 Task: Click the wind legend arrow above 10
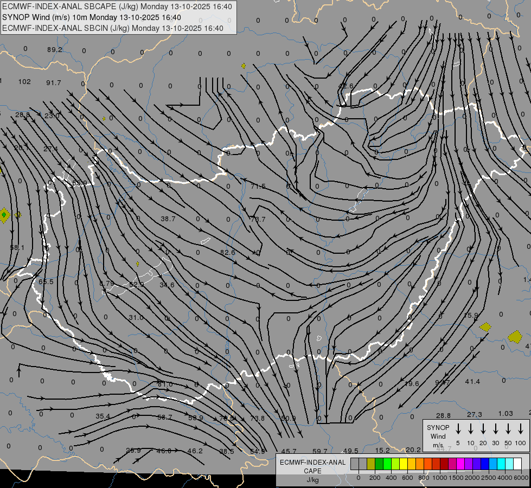470,429
